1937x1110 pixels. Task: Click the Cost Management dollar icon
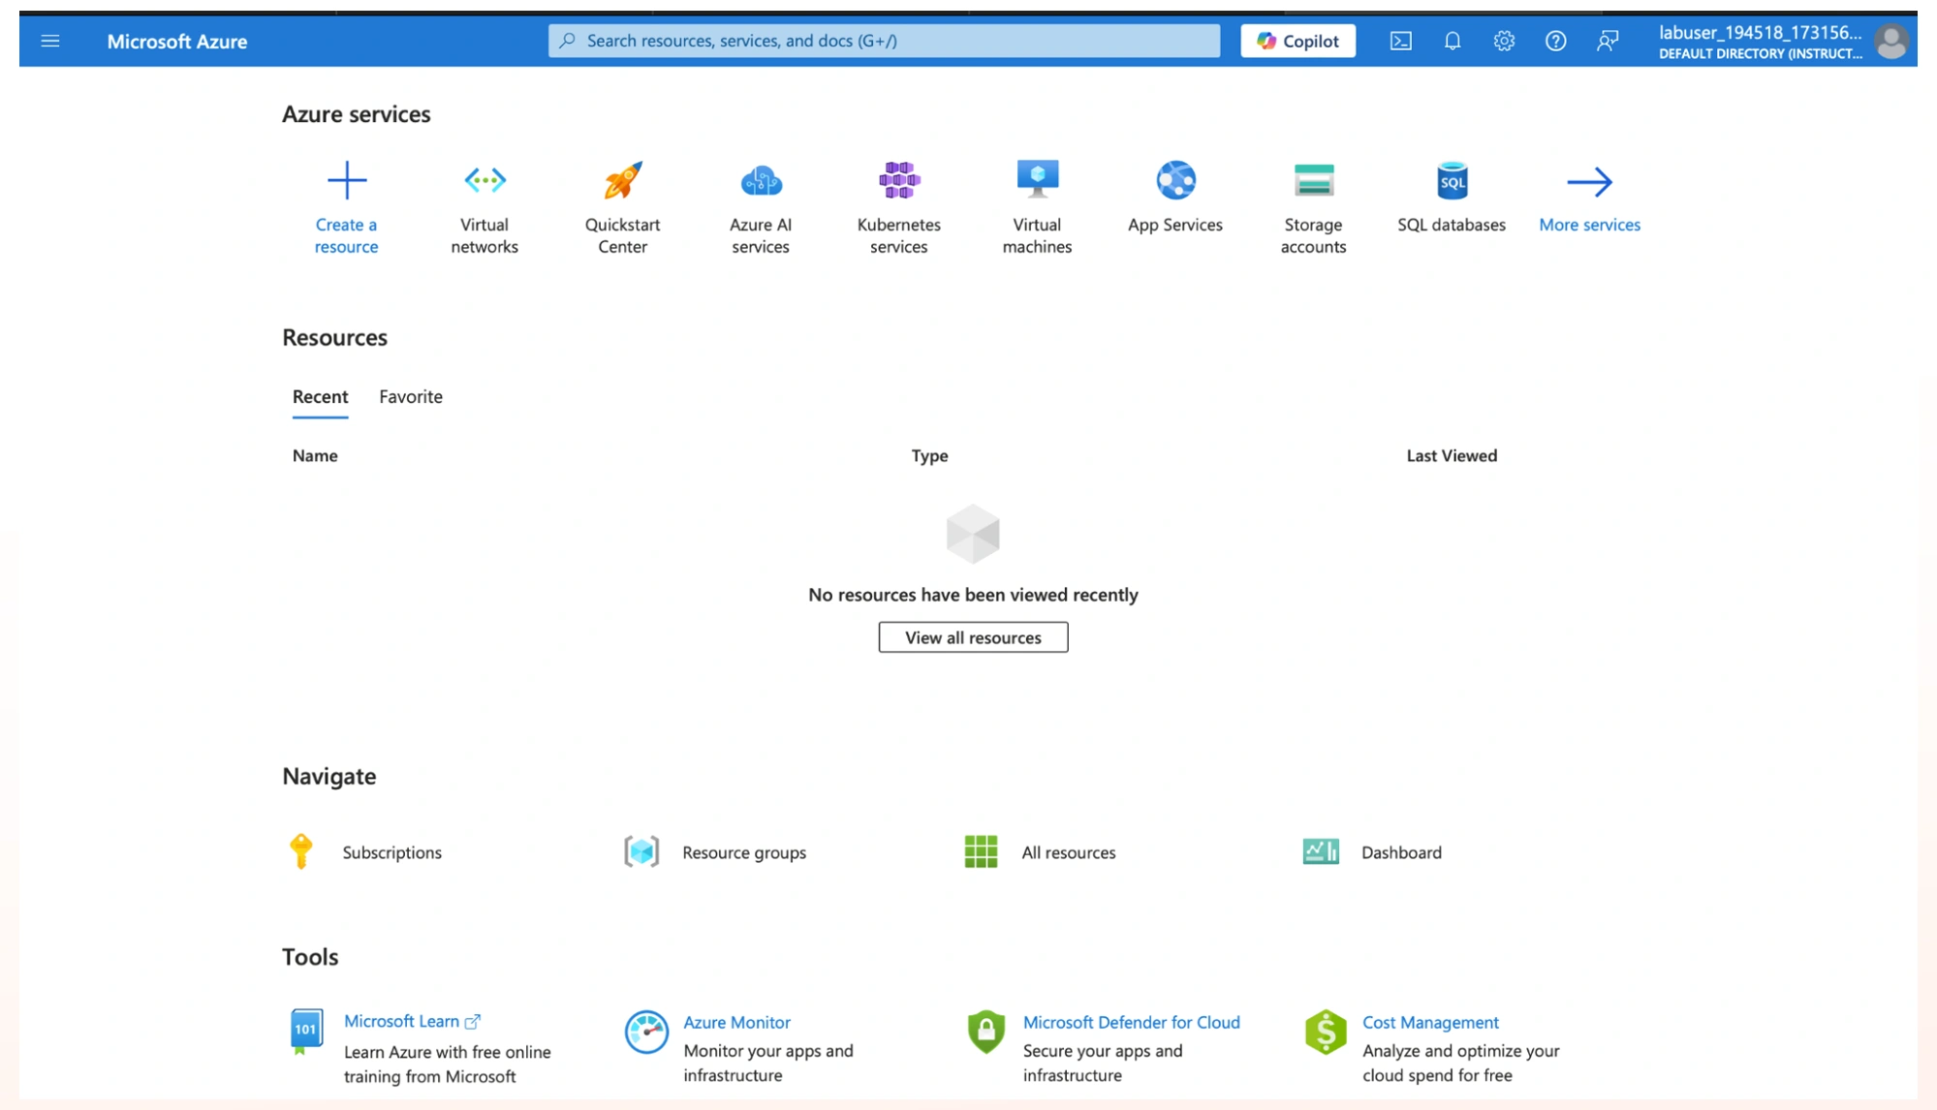pyautogui.click(x=1325, y=1032)
